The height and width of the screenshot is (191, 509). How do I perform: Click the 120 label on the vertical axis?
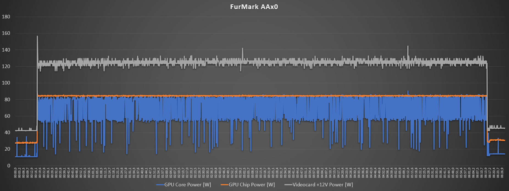6,66
